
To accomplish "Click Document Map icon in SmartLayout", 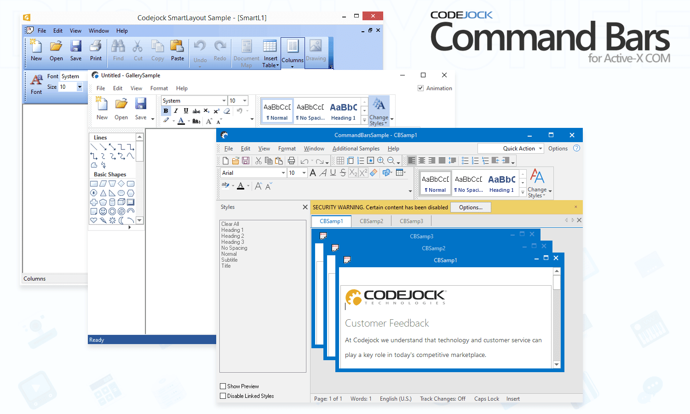I will click(247, 46).
